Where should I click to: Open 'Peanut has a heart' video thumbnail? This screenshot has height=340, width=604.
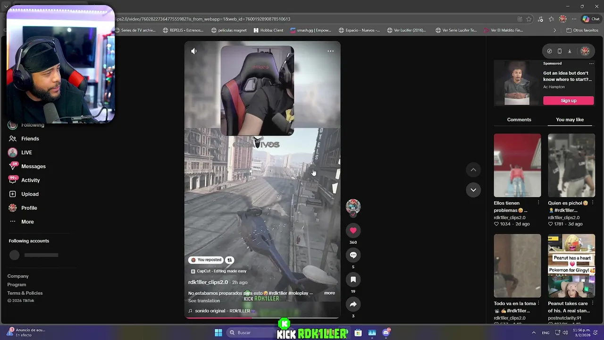(x=571, y=265)
